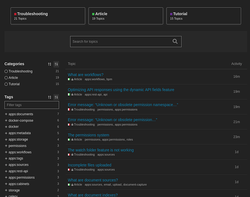
Task: Open Incomplete files uploaded topic
Action: tap(89, 165)
